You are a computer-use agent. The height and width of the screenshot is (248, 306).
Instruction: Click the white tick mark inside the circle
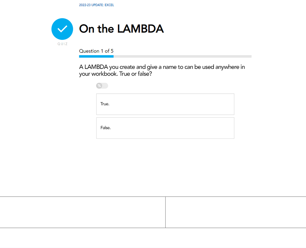pyautogui.click(x=62, y=29)
